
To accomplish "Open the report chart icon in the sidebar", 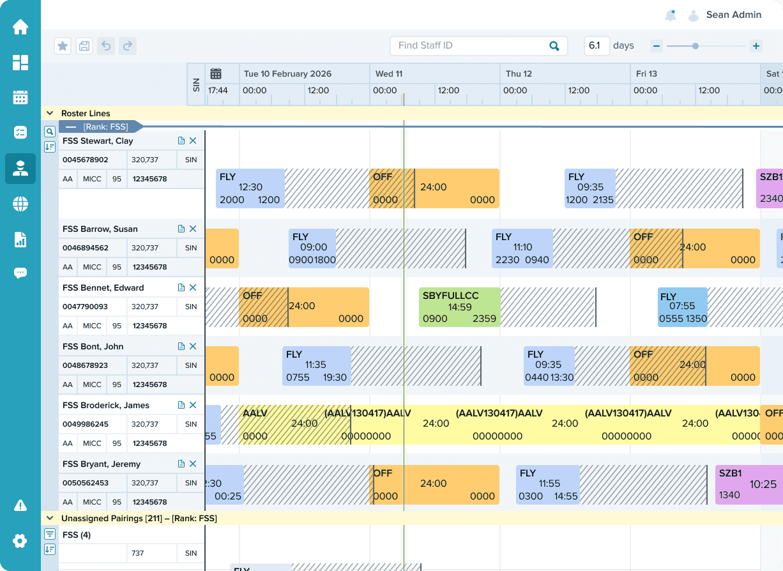I will pyautogui.click(x=20, y=240).
